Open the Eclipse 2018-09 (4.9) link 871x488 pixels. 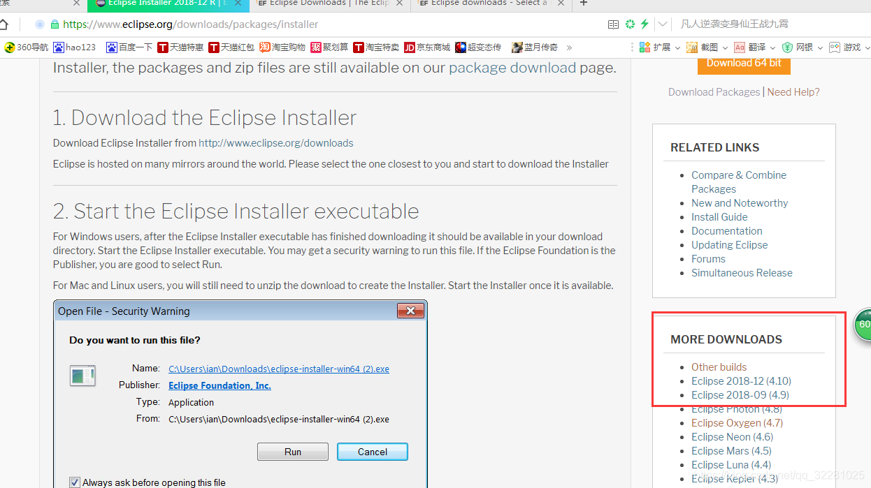(741, 395)
